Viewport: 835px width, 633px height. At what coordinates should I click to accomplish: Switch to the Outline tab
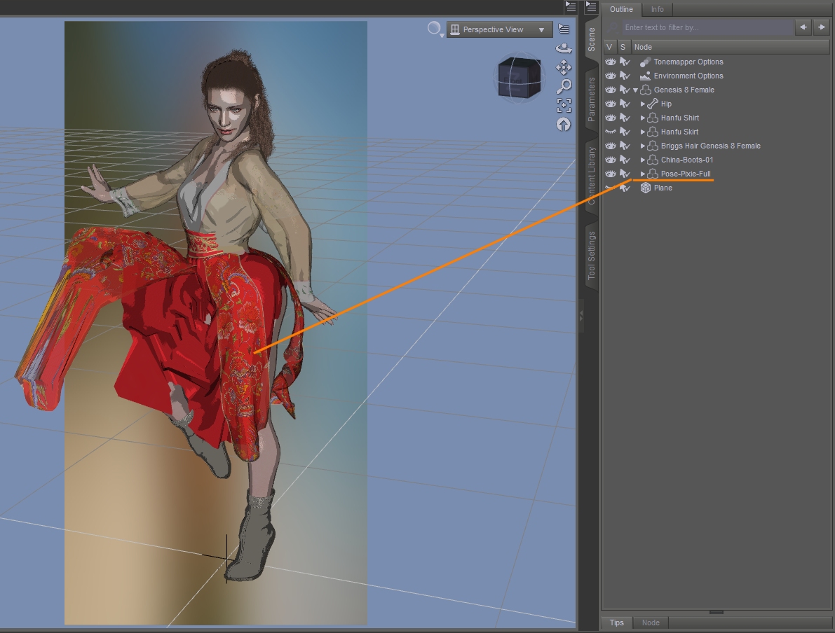[621, 9]
